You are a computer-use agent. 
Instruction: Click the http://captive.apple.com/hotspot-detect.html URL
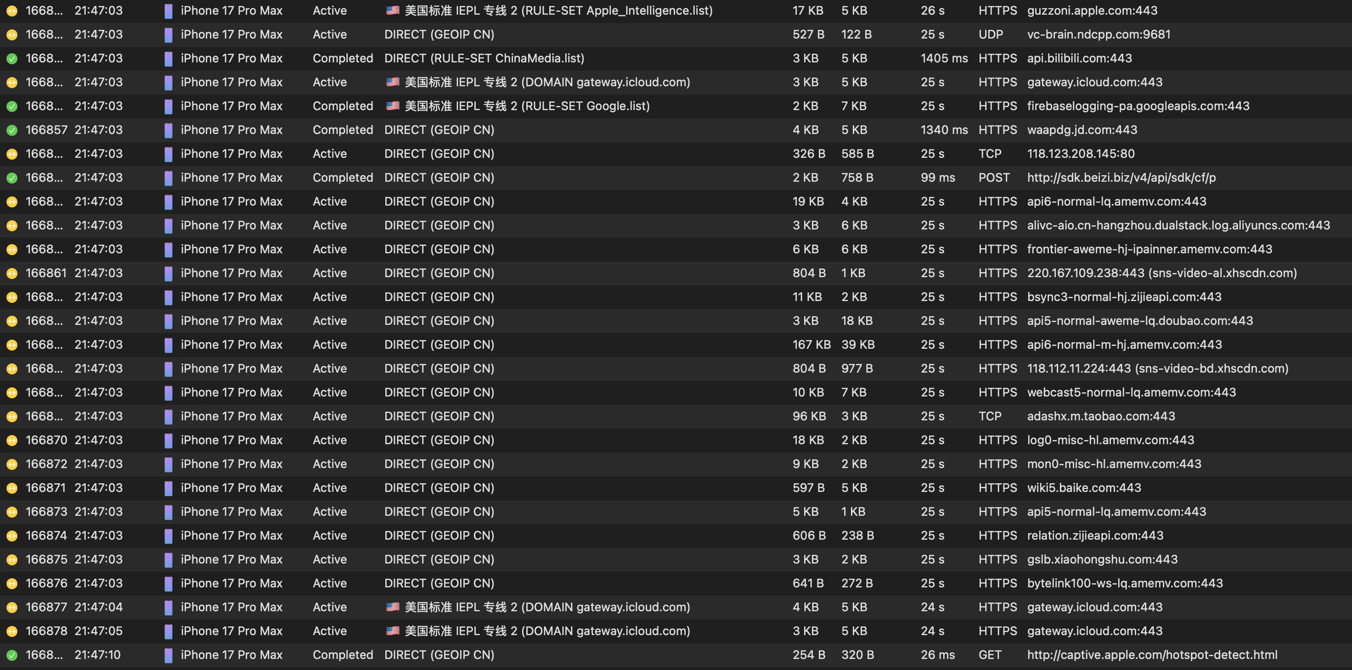coord(1151,655)
